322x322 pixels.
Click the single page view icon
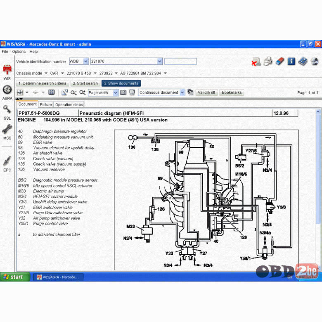click(123, 92)
